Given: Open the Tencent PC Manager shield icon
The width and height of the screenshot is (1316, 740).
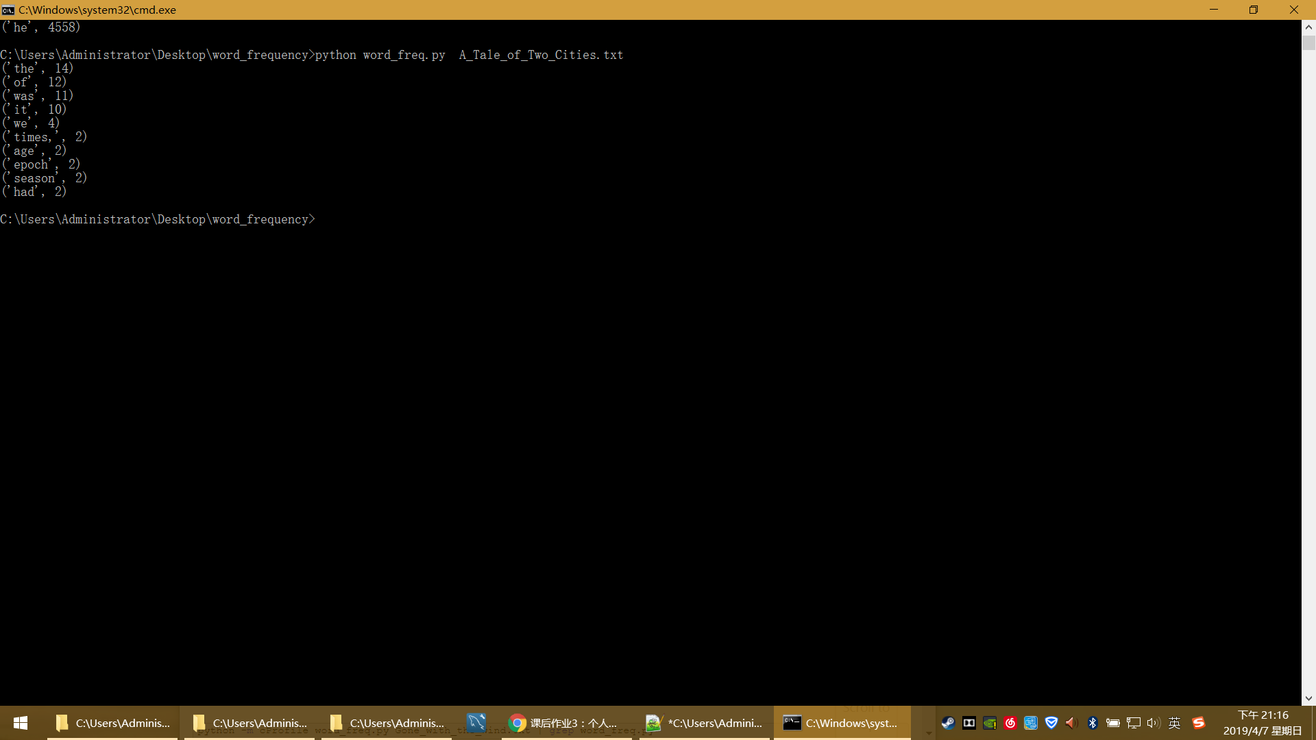Looking at the screenshot, I should pyautogui.click(x=1051, y=723).
